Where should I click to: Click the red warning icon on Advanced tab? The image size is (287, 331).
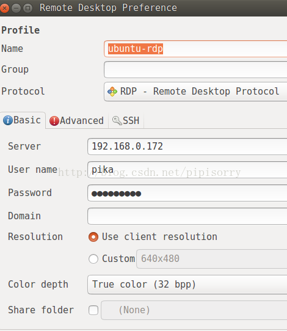click(x=54, y=121)
